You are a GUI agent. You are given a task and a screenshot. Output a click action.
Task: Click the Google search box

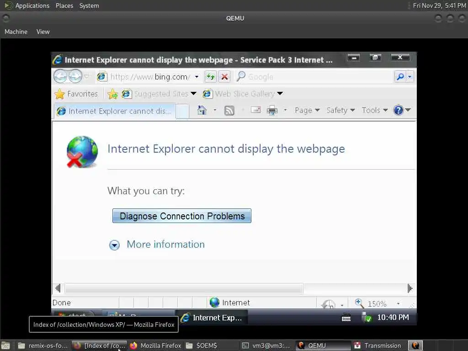pos(314,77)
